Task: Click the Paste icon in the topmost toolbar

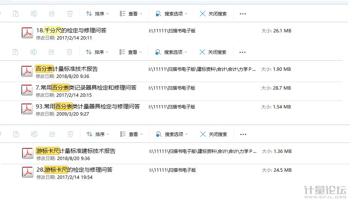Action: click(x=16, y=14)
